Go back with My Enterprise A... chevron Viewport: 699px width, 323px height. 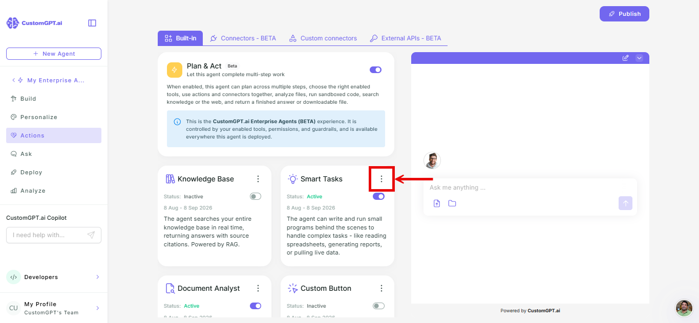click(x=14, y=80)
